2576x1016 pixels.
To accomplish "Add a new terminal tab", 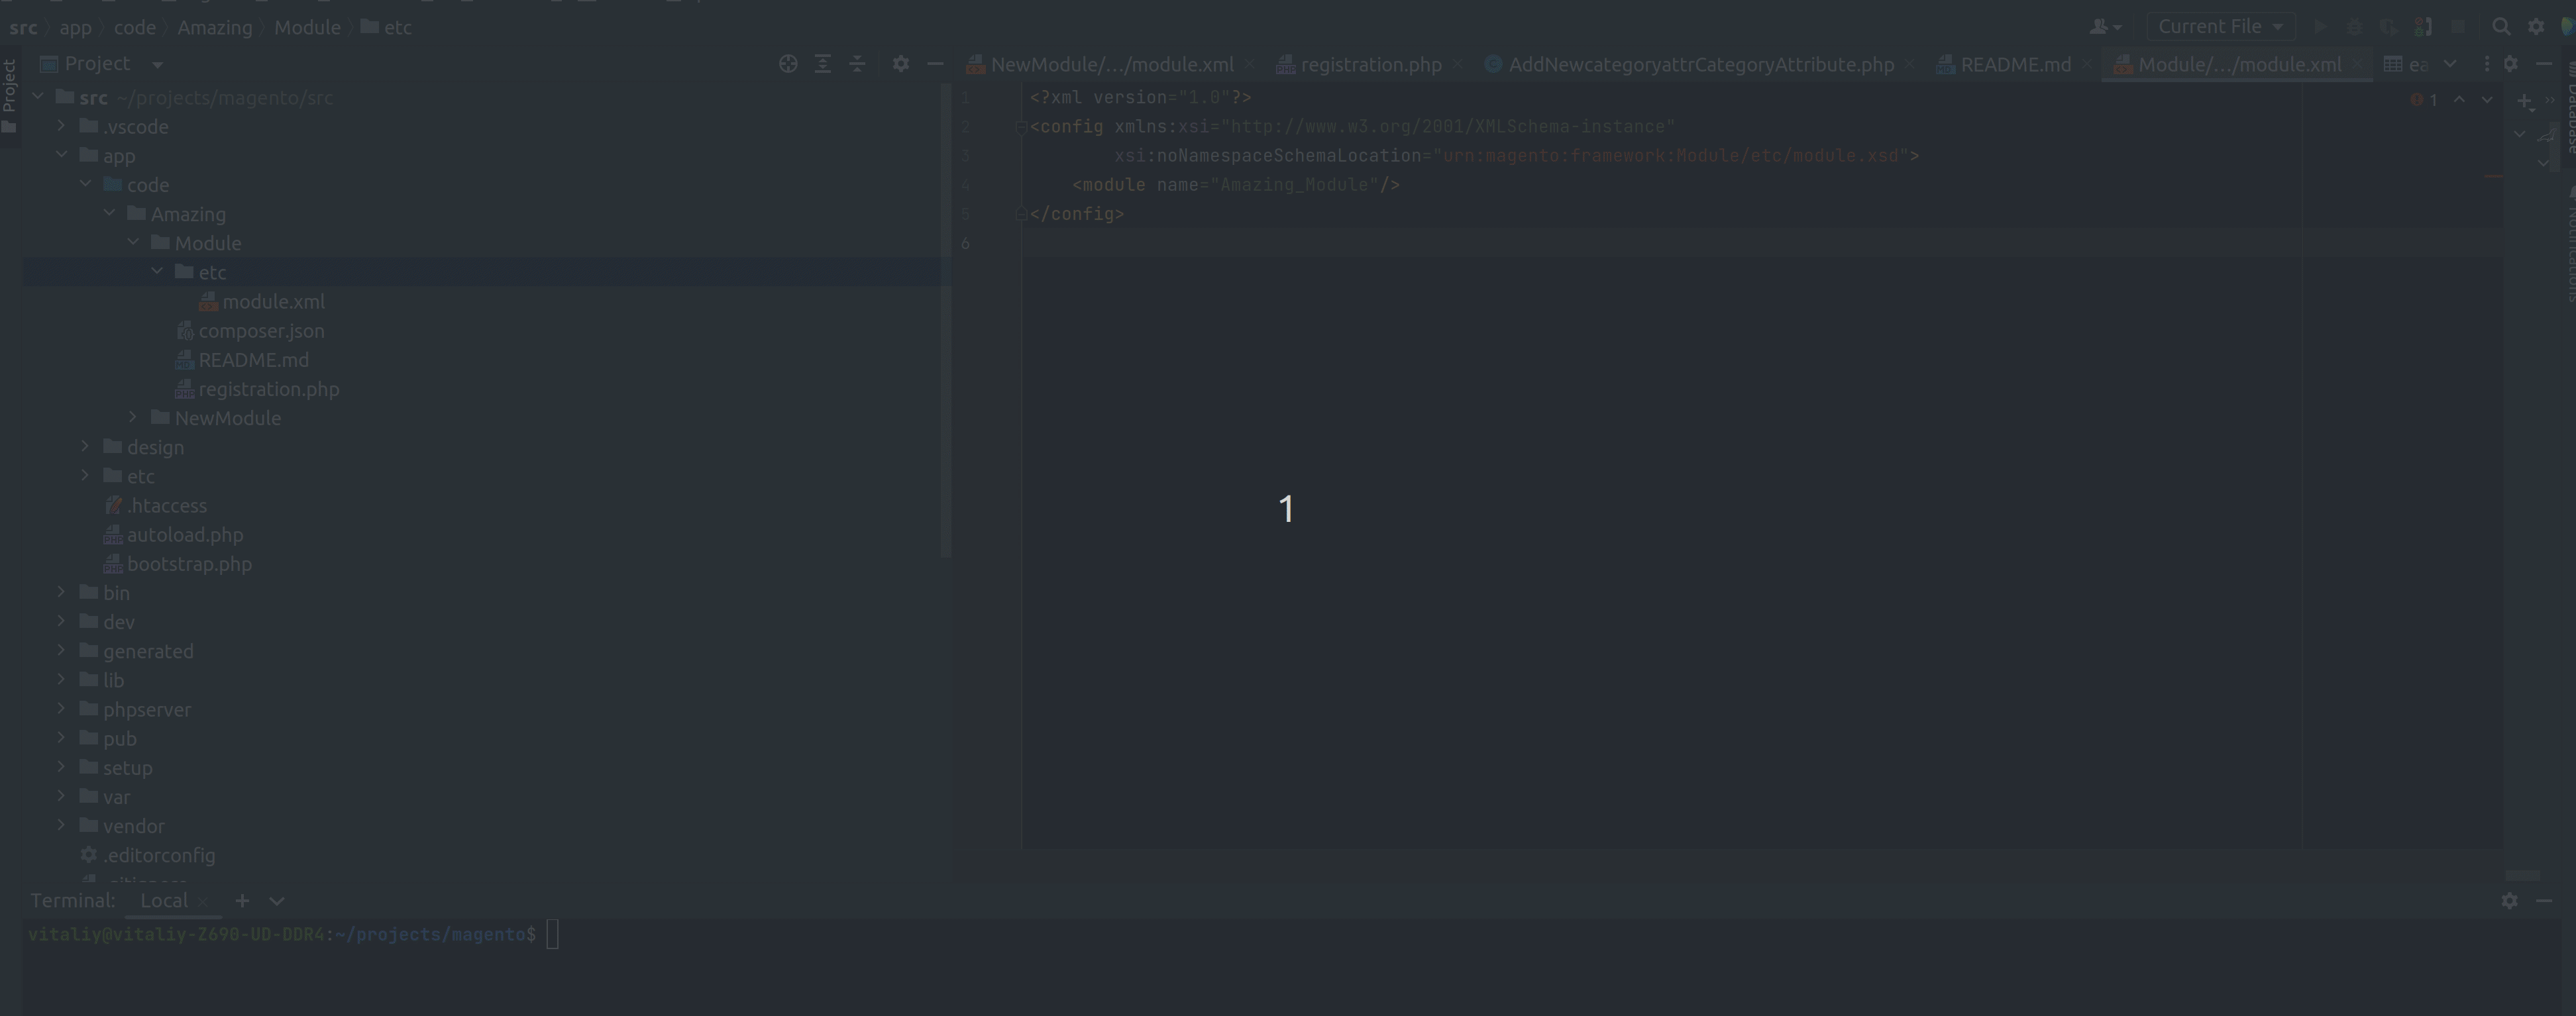I will pyautogui.click(x=242, y=901).
